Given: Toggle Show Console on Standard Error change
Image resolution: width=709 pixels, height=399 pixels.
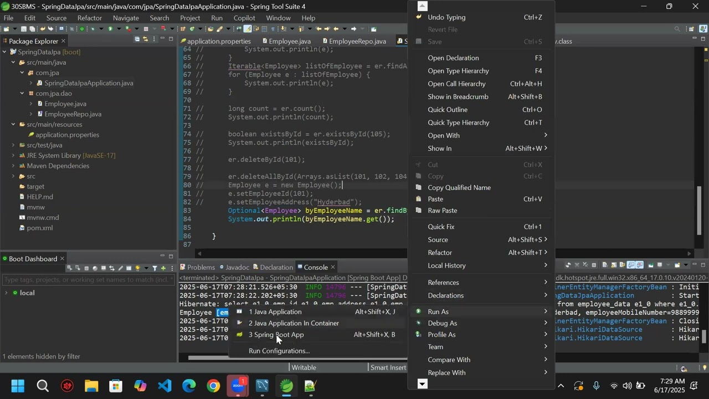Looking at the screenshot, I should point(640,265).
